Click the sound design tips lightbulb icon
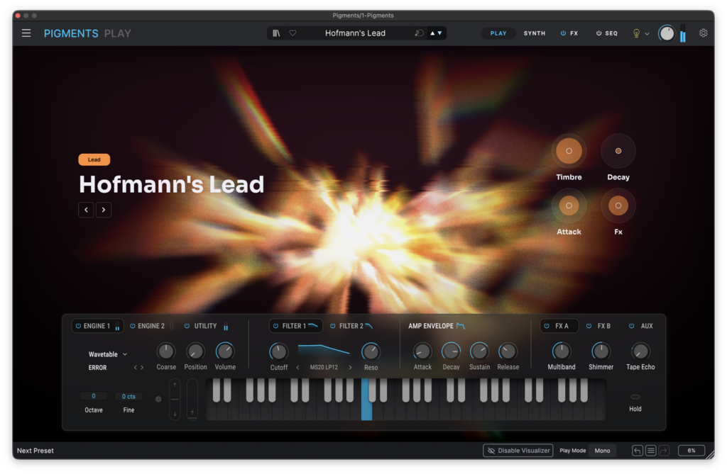727x474 pixels. [x=636, y=33]
